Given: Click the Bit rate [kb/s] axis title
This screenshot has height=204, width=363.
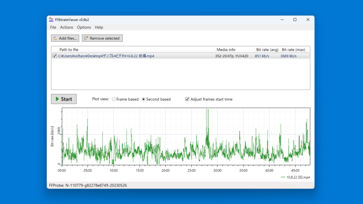Looking at the screenshot, I should [52, 136].
